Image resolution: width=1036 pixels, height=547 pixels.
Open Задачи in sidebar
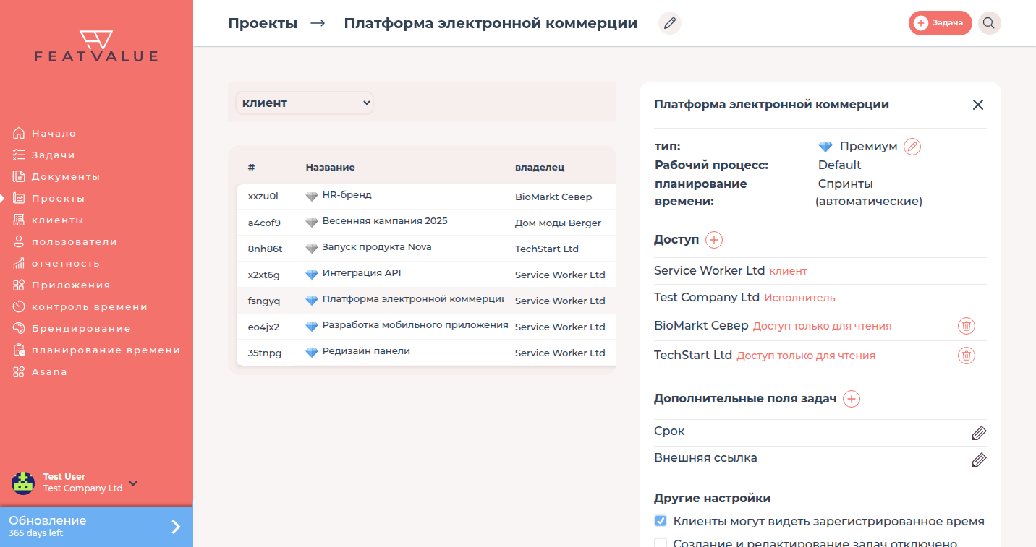[53, 155]
